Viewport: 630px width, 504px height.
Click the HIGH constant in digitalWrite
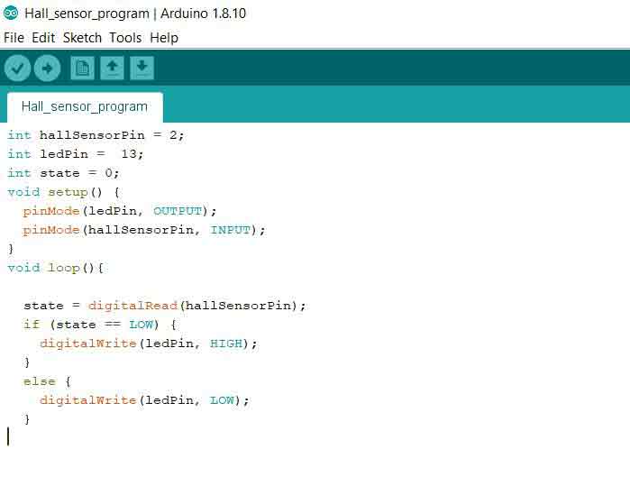click(x=226, y=344)
